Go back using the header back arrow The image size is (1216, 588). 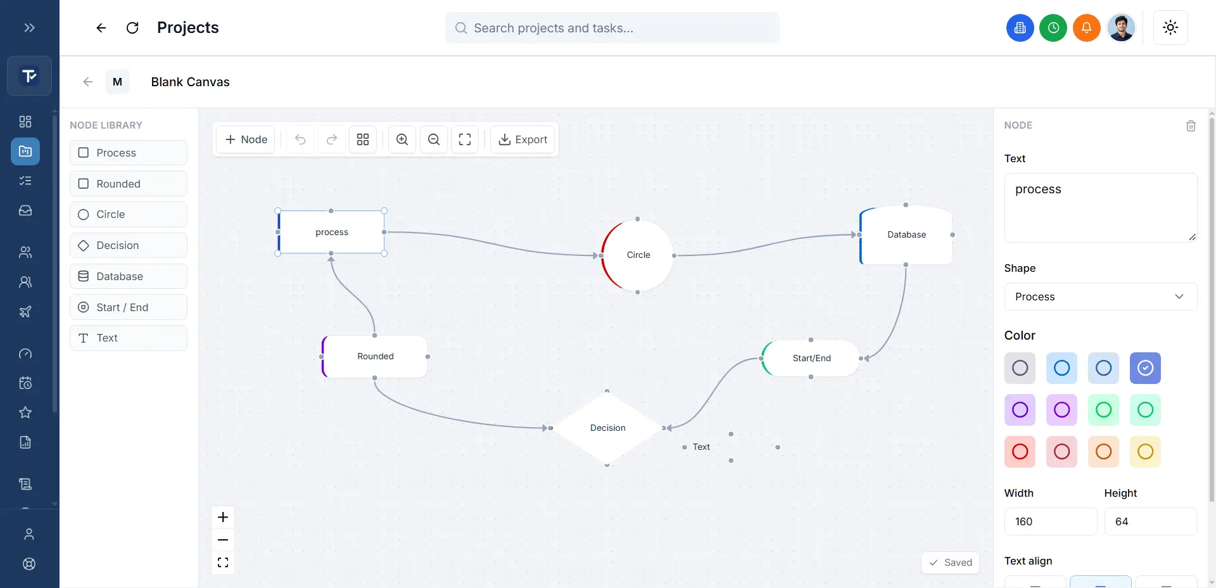point(101,28)
